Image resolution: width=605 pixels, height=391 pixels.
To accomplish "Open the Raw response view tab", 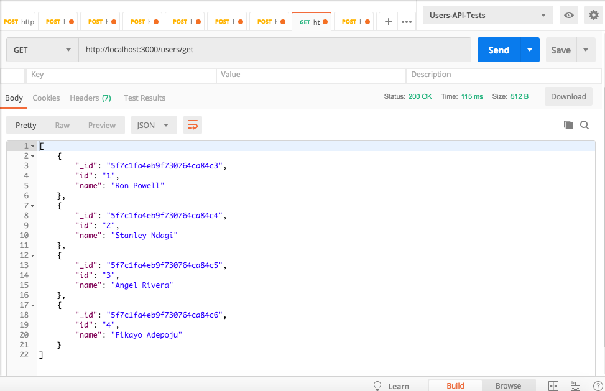I will click(62, 124).
